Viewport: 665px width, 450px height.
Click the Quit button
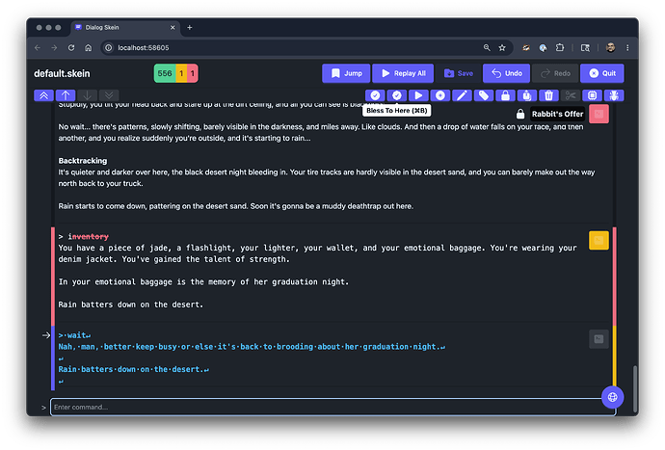(x=602, y=73)
